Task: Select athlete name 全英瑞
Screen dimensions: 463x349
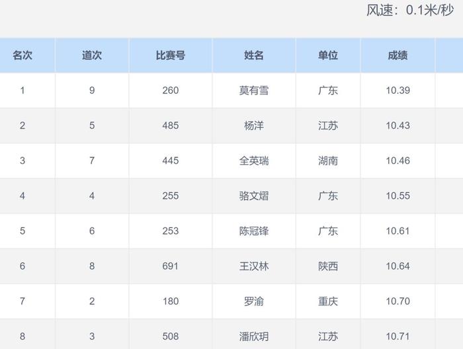Action: click(x=253, y=161)
